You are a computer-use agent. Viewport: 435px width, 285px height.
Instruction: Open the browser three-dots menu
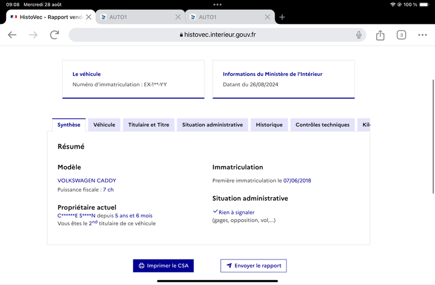422,35
